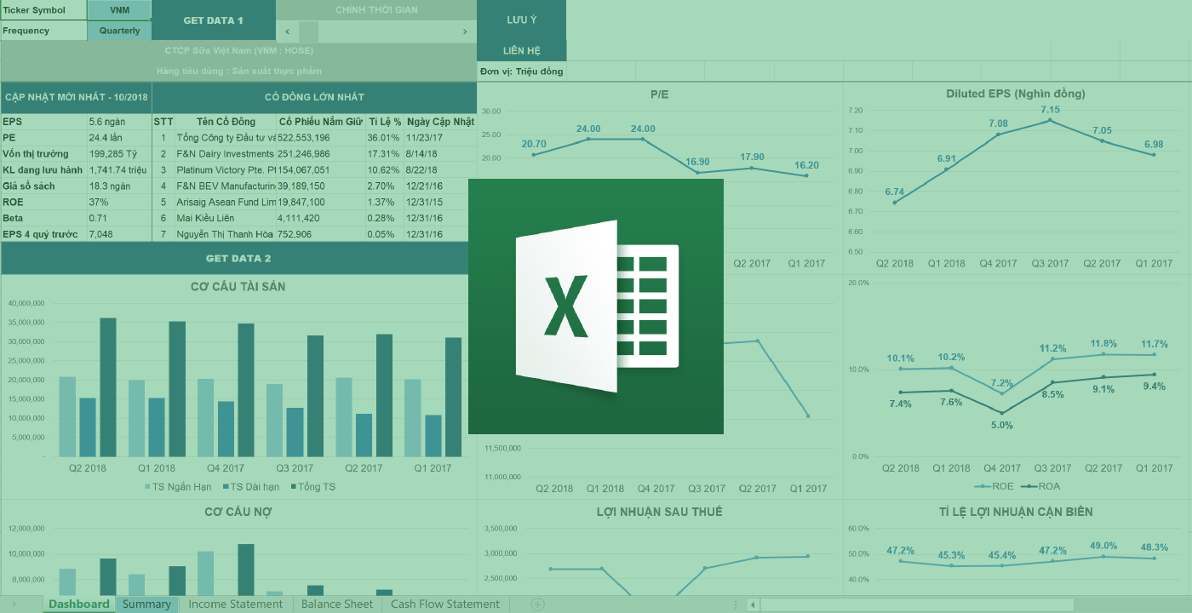This screenshot has height=613, width=1192.
Task: Toggle the ROE series in the legend
Action: click(993, 486)
